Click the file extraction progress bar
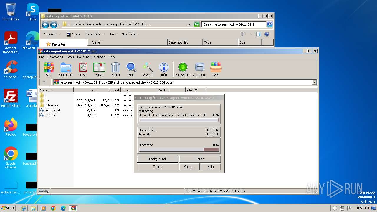377x212 pixels. point(179,120)
